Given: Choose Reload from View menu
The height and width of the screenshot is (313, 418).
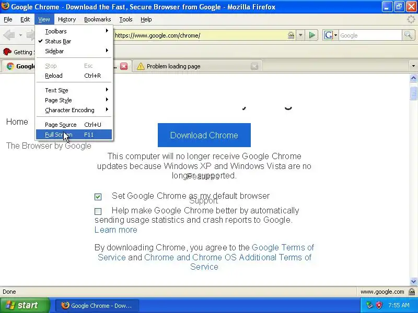Looking at the screenshot, I should coord(74,76).
